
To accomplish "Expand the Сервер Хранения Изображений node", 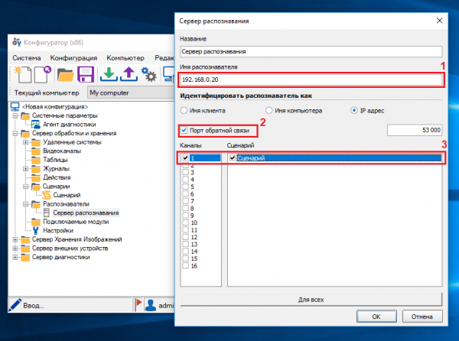I will pos(15,239).
